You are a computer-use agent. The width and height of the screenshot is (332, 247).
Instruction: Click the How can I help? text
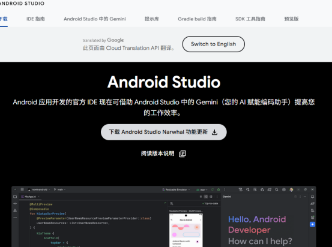[260, 241]
